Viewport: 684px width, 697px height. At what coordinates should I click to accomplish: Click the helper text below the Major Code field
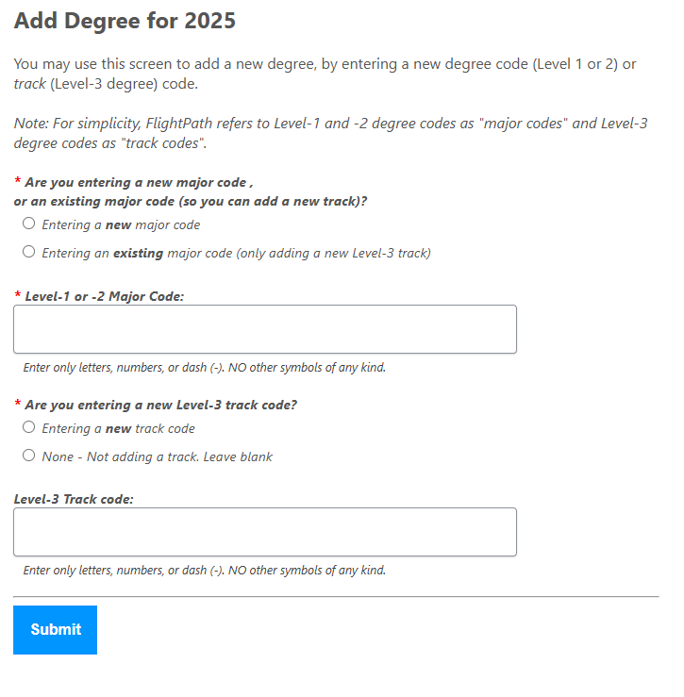click(204, 368)
